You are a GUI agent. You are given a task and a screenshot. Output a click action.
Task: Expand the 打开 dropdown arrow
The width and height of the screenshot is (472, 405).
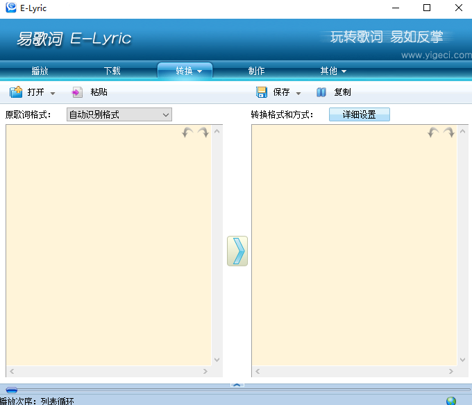click(53, 94)
